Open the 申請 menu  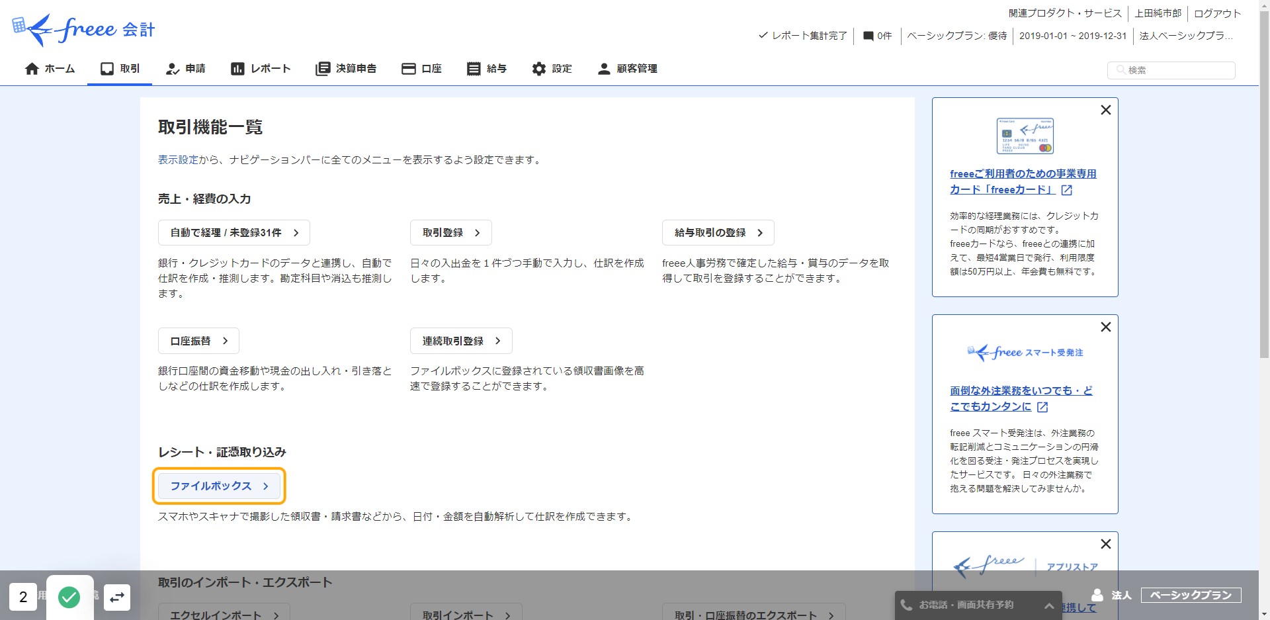tap(185, 69)
